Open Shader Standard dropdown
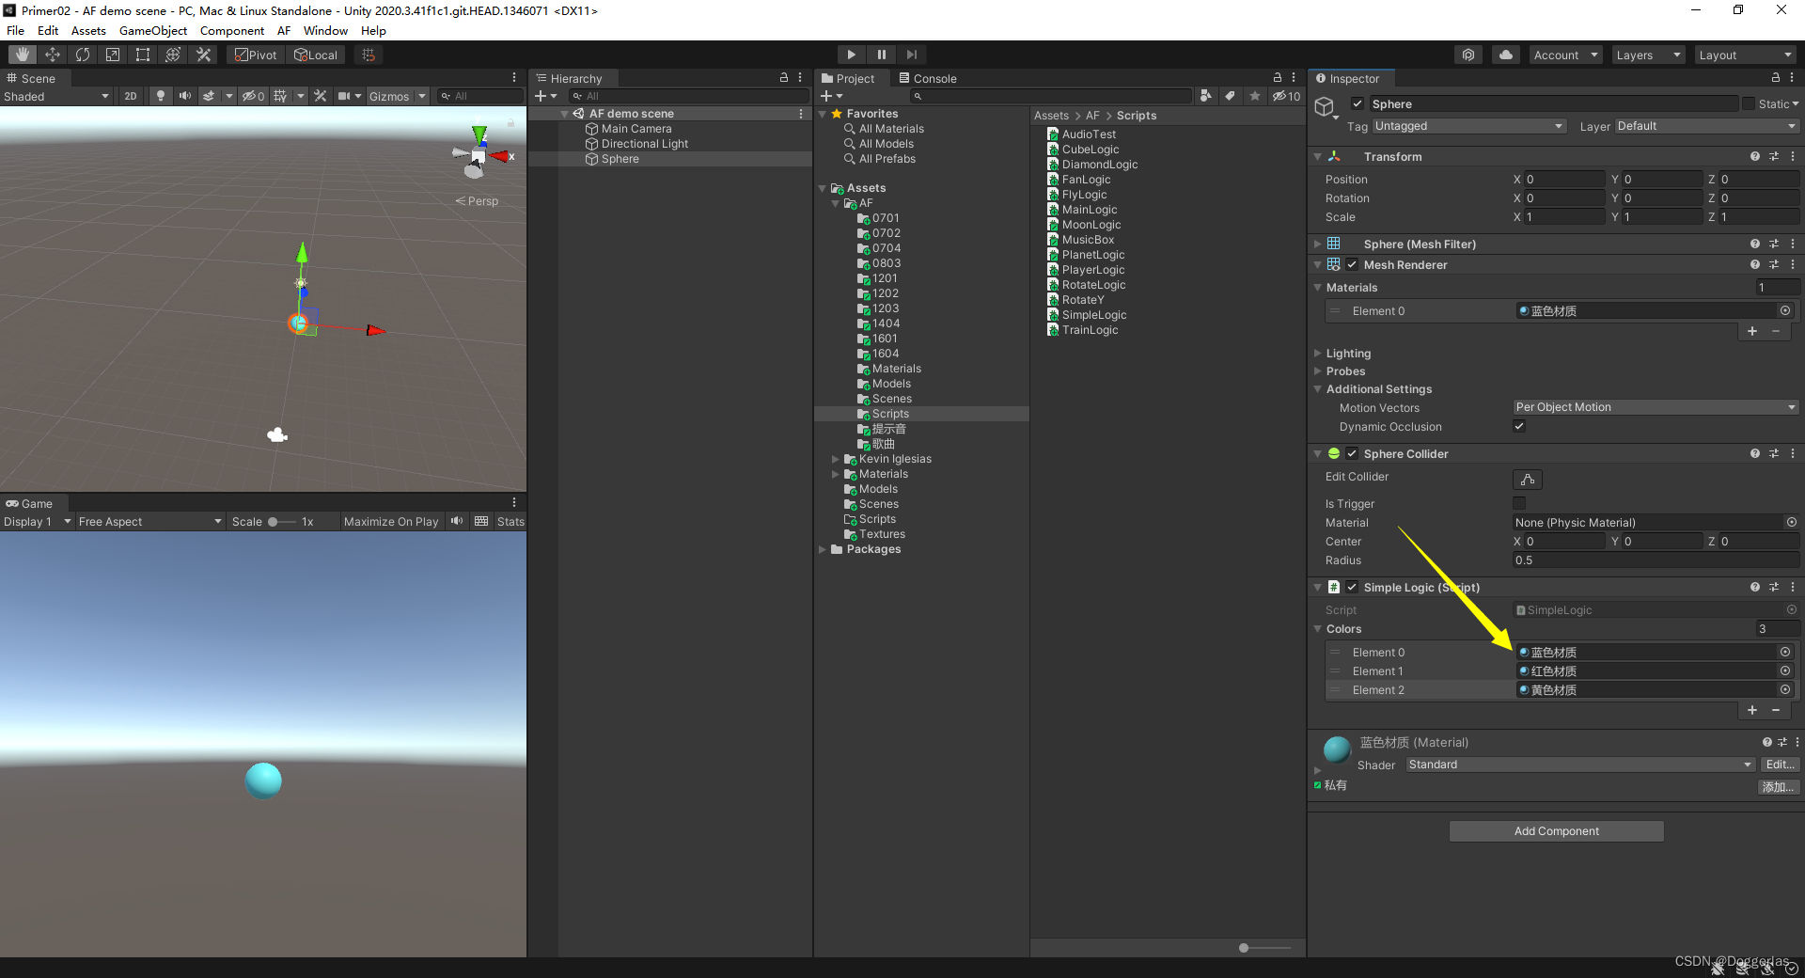This screenshot has height=978, width=1805. pyautogui.click(x=1580, y=765)
